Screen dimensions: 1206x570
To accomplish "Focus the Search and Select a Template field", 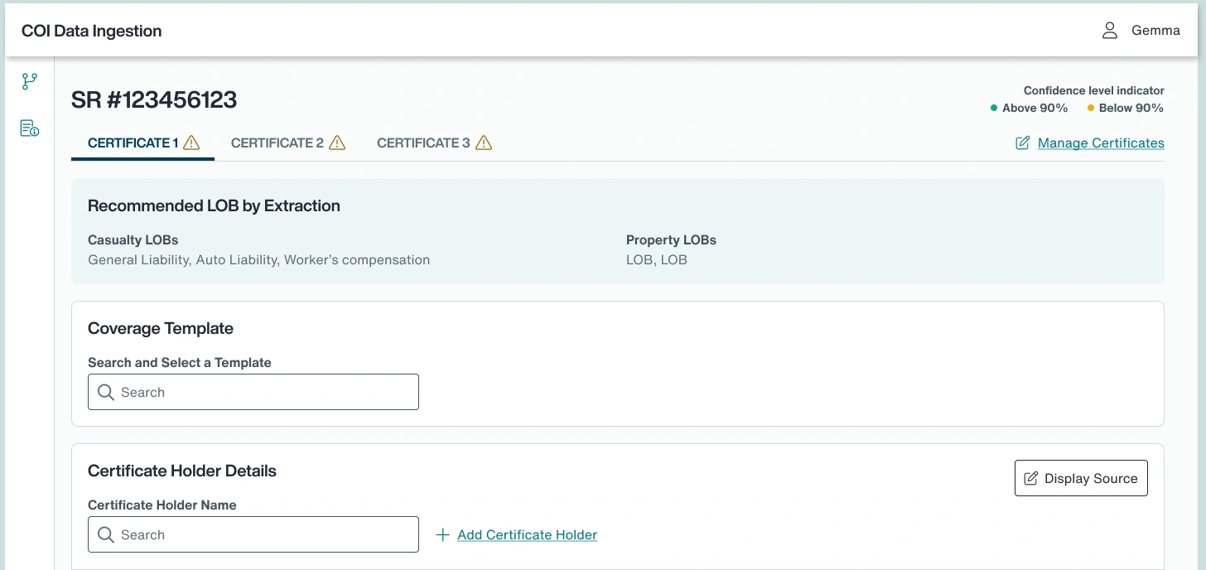I will (253, 392).
